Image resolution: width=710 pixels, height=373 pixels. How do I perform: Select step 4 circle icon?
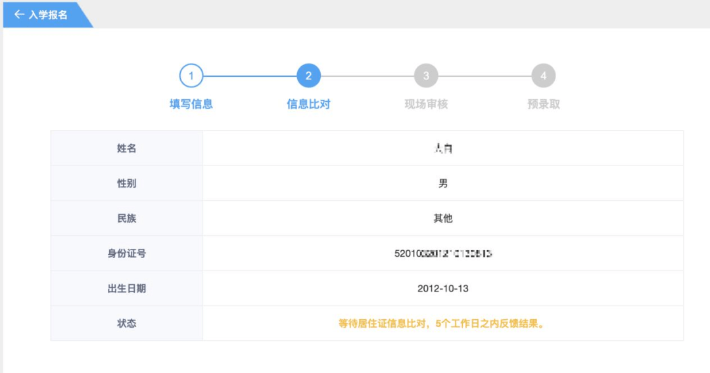544,76
